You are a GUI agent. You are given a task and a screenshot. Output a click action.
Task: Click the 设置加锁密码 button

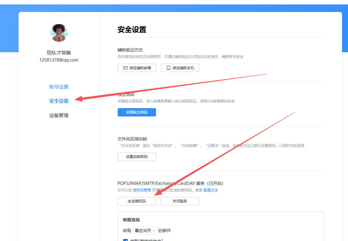click(x=137, y=157)
